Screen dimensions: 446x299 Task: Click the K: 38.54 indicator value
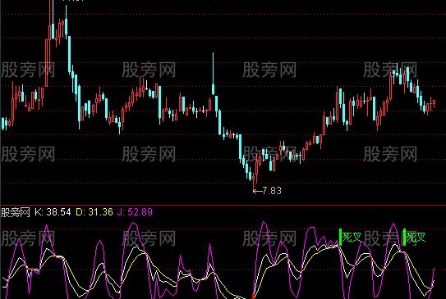(x=53, y=212)
